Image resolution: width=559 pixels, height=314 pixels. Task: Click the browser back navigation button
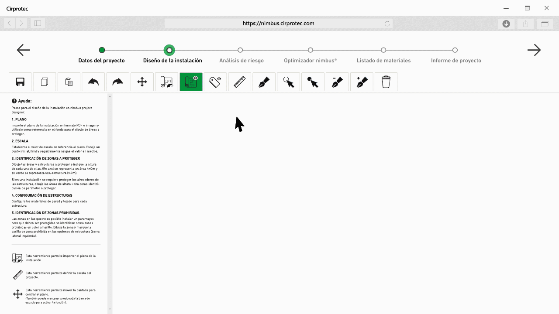(9, 24)
